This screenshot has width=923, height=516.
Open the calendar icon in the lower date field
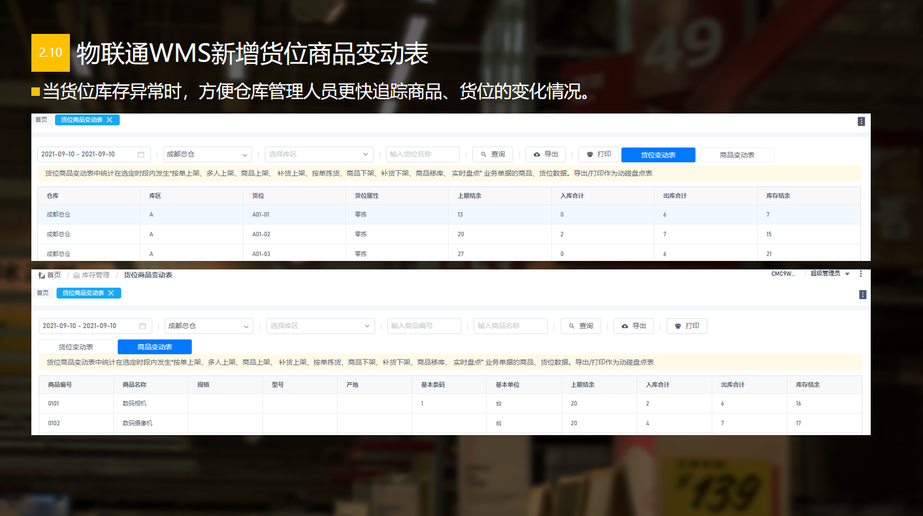point(141,326)
